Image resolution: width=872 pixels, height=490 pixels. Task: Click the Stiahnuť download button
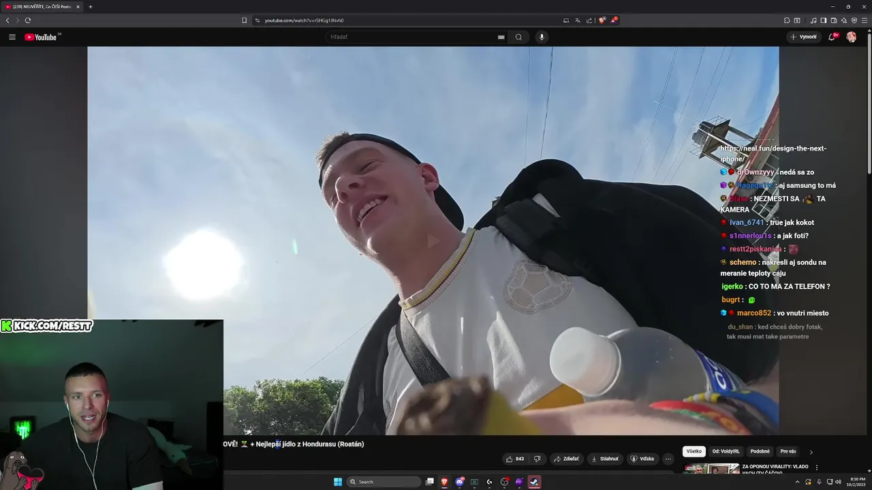[604, 459]
